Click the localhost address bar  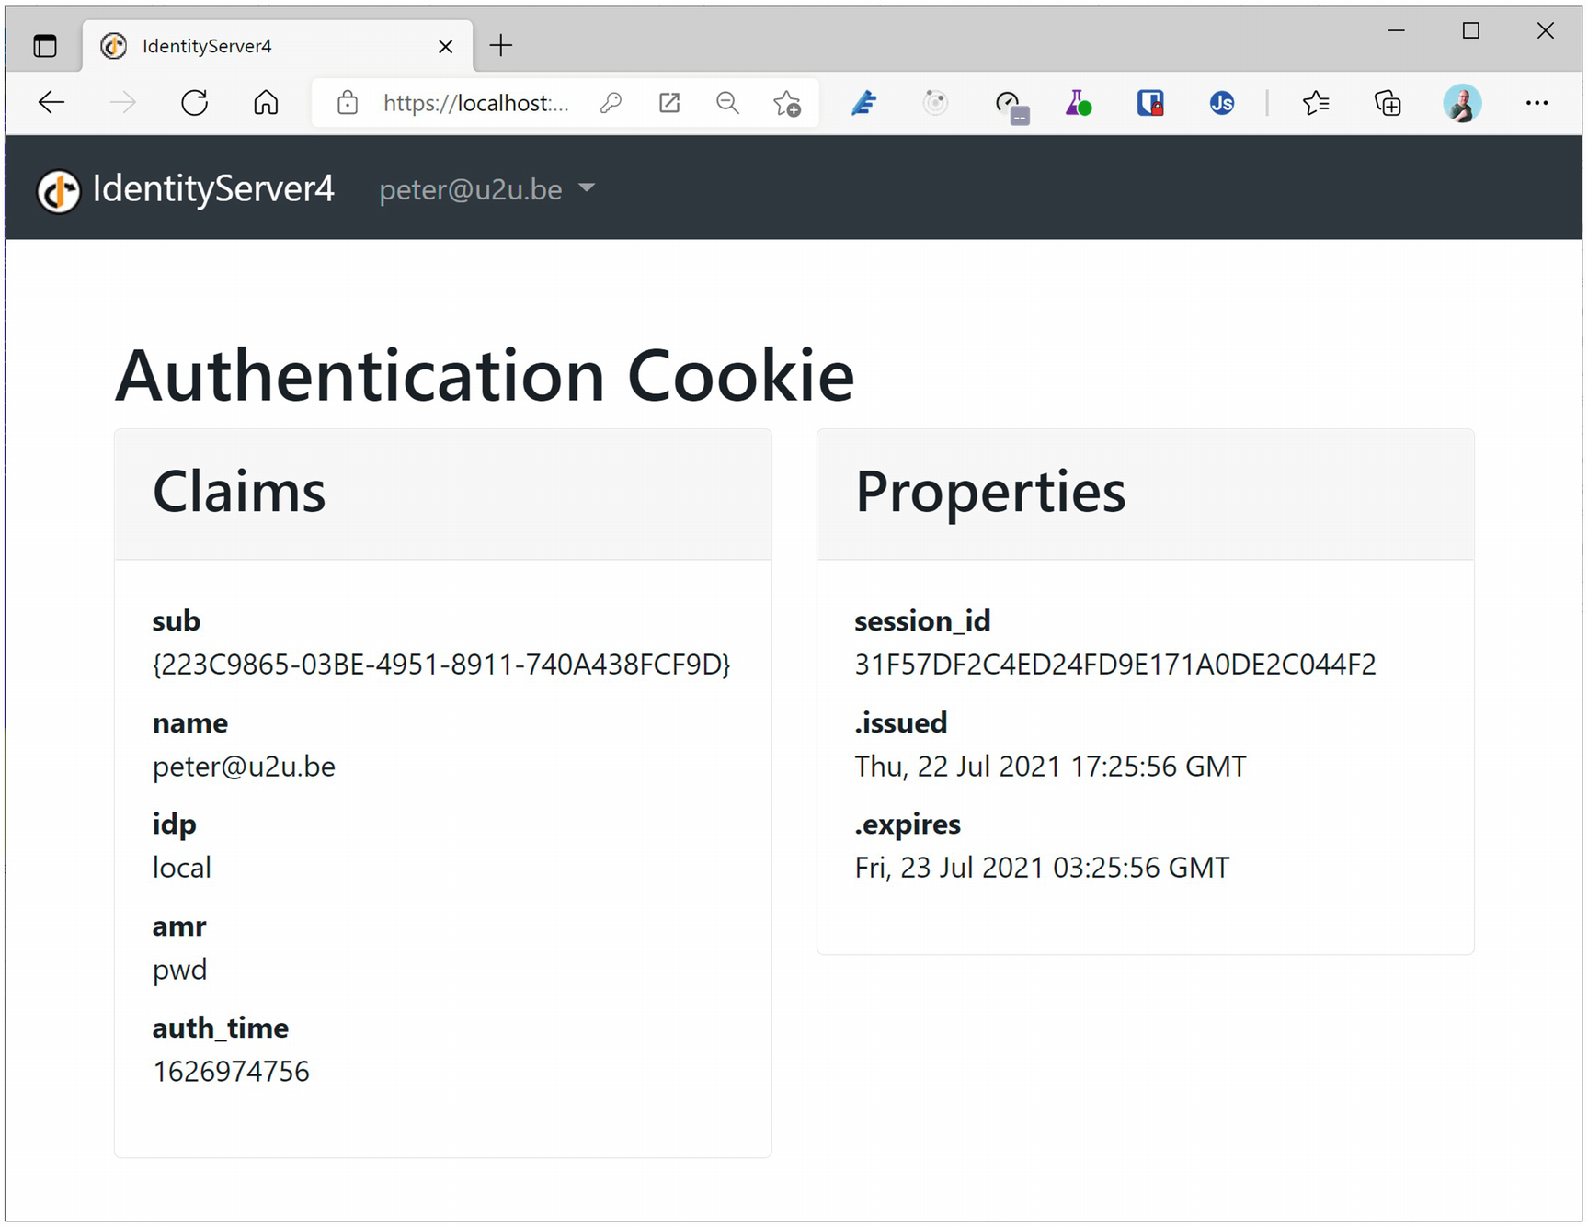pos(475,103)
